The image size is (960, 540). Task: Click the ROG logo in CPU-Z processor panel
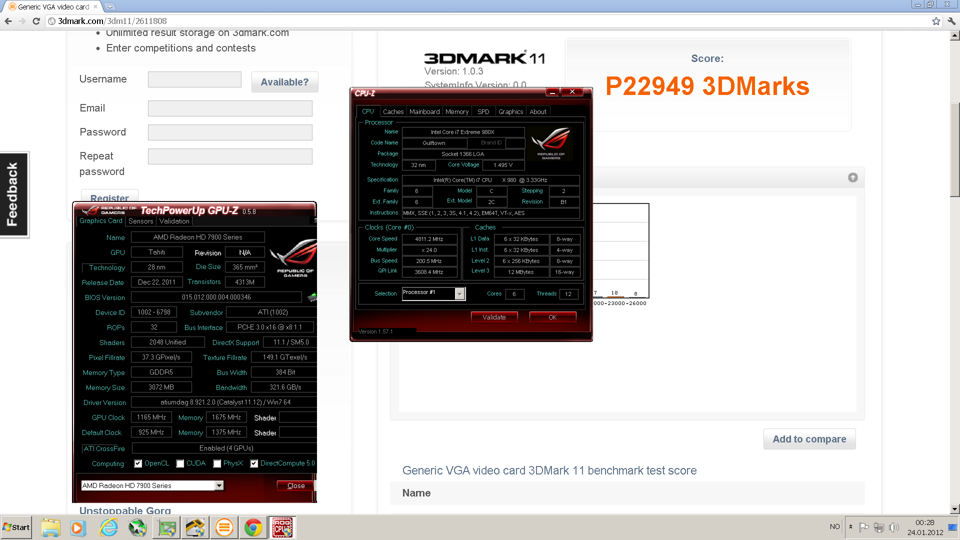pos(551,143)
